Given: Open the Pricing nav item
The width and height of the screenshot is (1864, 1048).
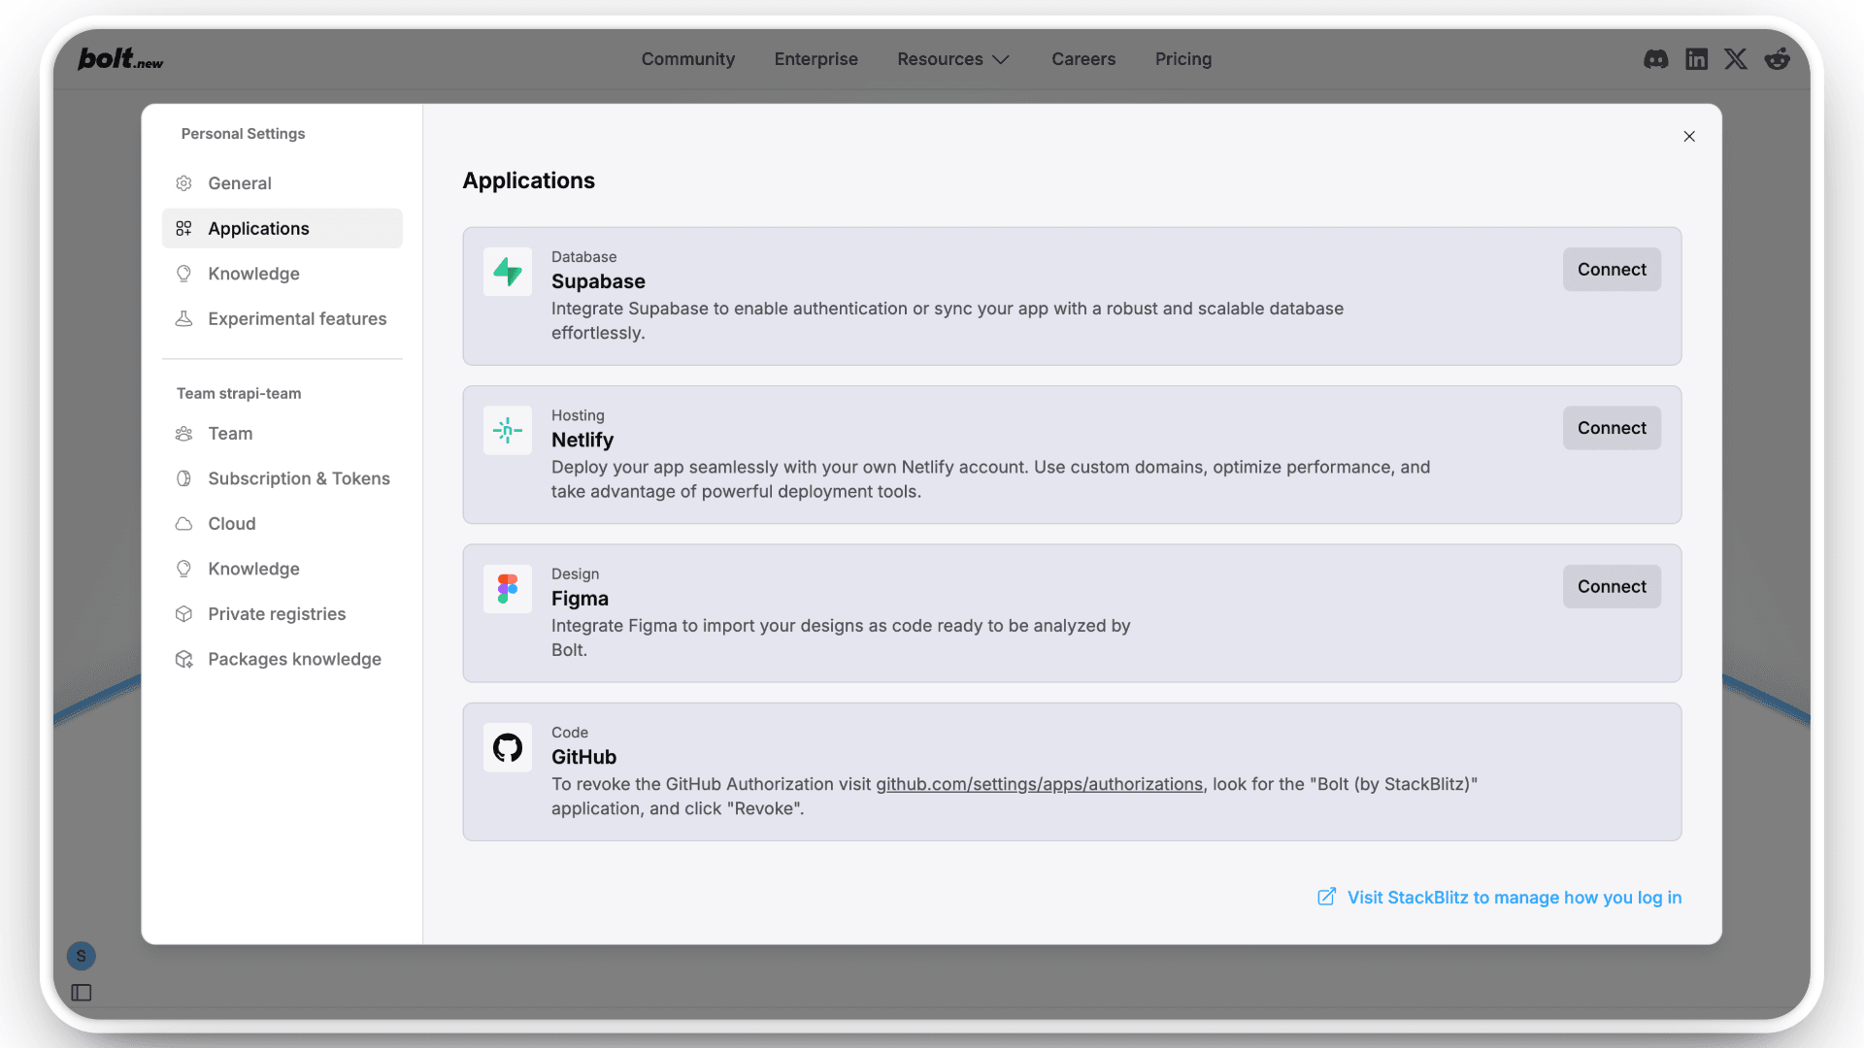Looking at the screenshot, I should [1183, 59].
